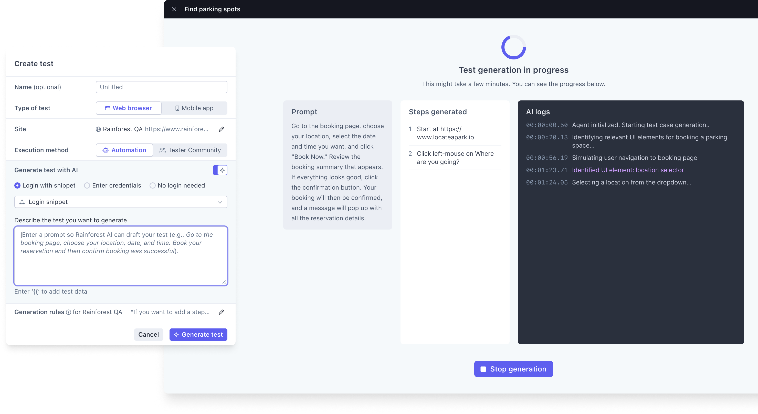Switch test type to Mobile app
This screenshot has width=758, height=414.
[x=194, y=108]
